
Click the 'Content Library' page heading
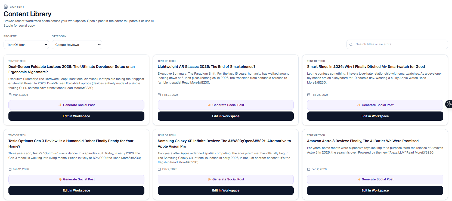click(27, 14)
